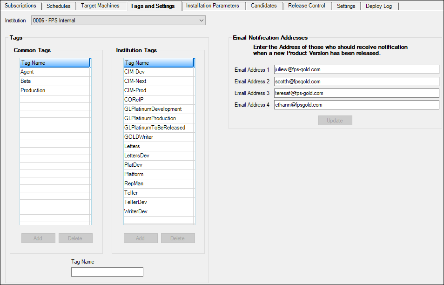Select the Installation Parameters tab
444x285 pixels.
click(x=213, y=6)
